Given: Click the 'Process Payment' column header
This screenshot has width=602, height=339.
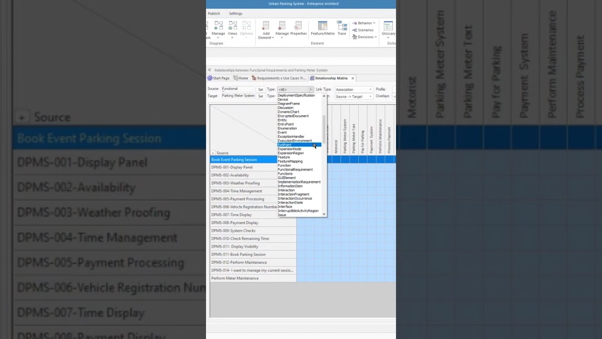Looking at the screenshot, I should [389, 130].
